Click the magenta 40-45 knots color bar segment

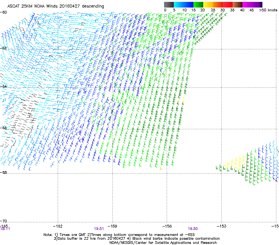pyautogui.click(x=247, y=5)
